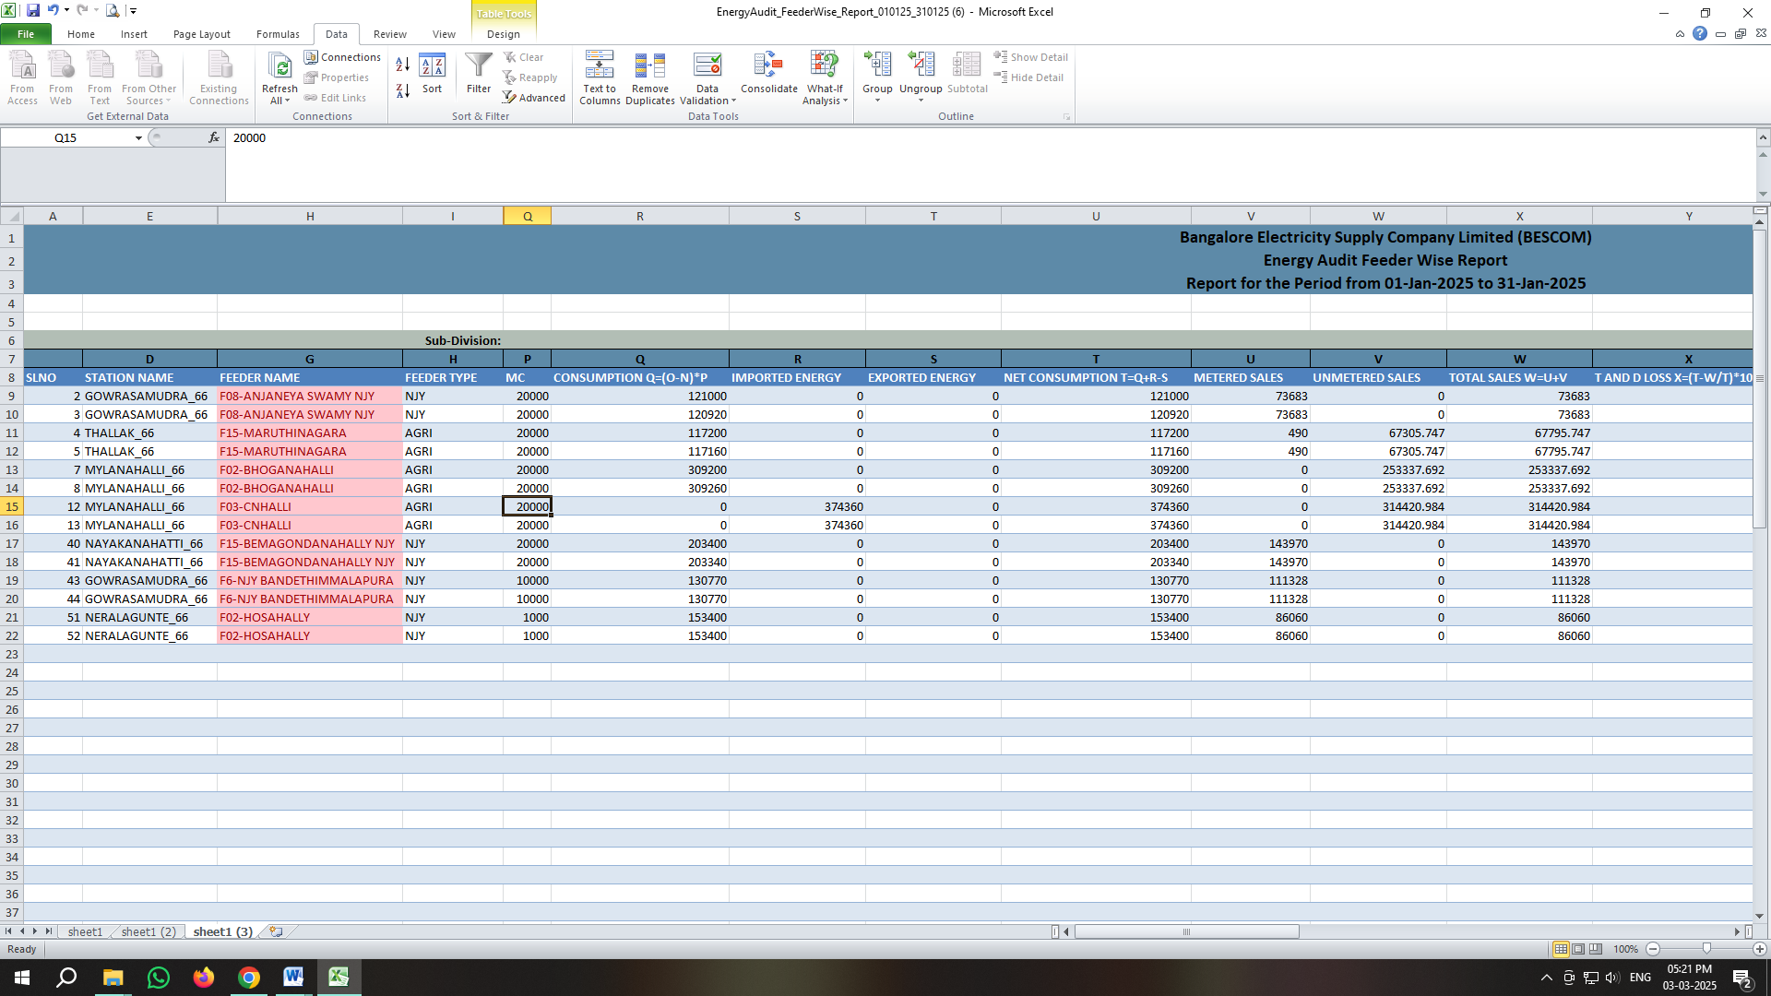Open Word from the taskbar
The height and width of the screenshot is (996, 1771).
[x=293, y=978]
